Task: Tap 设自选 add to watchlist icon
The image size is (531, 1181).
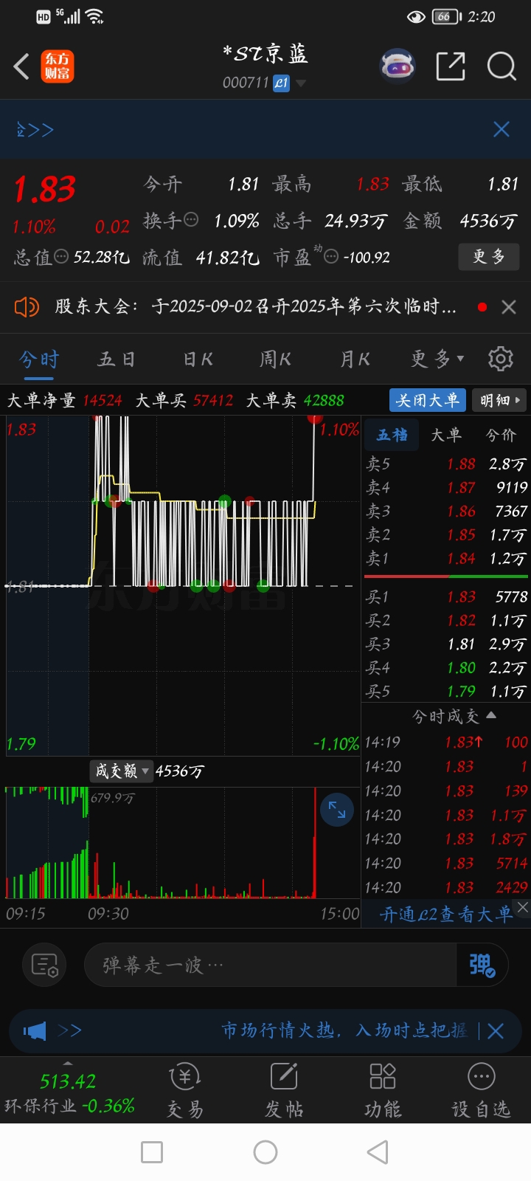Action: point(481,1091)
